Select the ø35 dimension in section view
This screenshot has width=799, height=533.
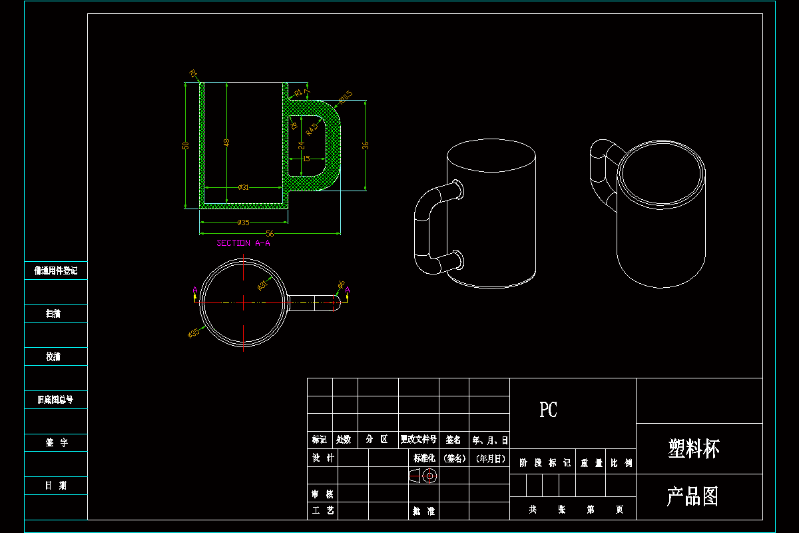click(243, 222)
